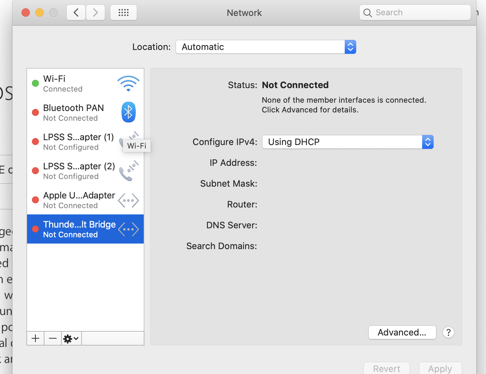Viewport: 486px width, 374px height.
Task: Click the magnifying glass in the search field
Action: [x=367, y=12]
